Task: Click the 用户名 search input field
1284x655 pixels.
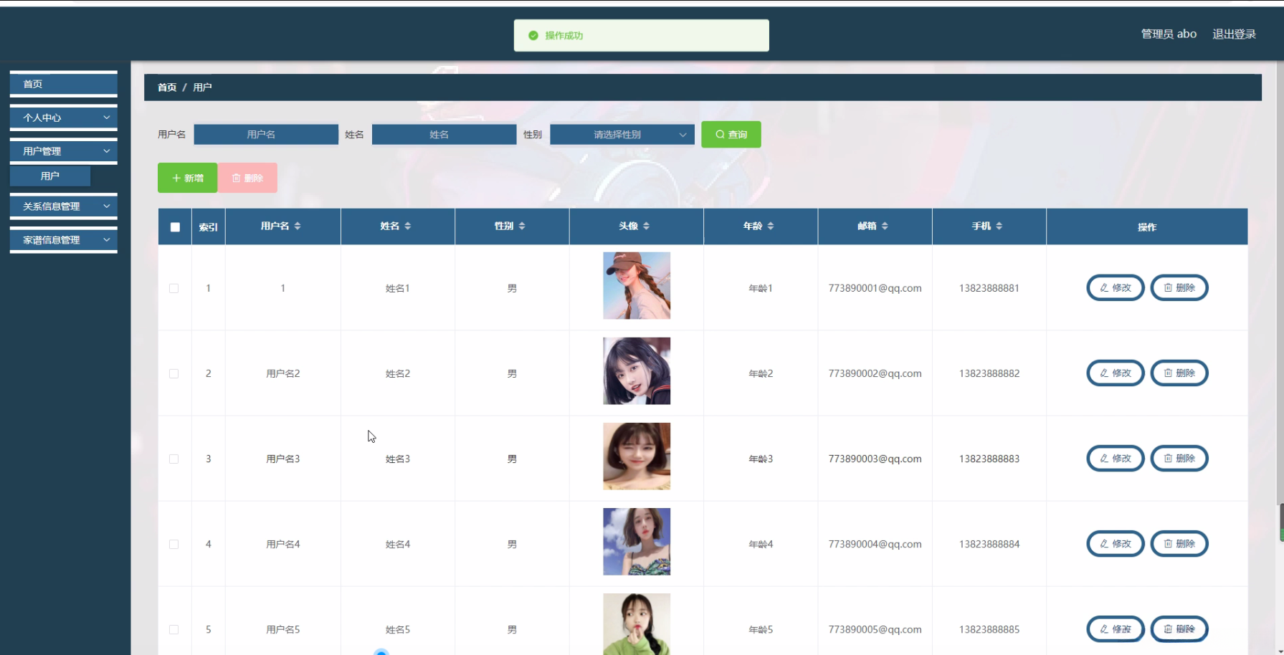Action: point(266,135)
